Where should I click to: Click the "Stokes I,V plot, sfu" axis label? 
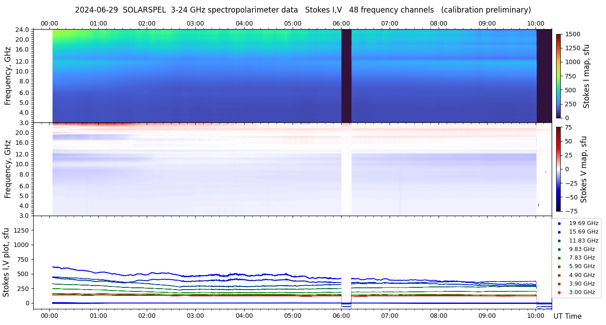coord(6,262)
